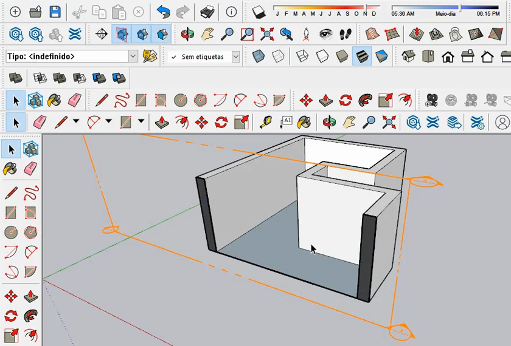Expand the Tipo <indefinido> dropdown
Screen dimensions: 511x346
click(x=133, y=56)
